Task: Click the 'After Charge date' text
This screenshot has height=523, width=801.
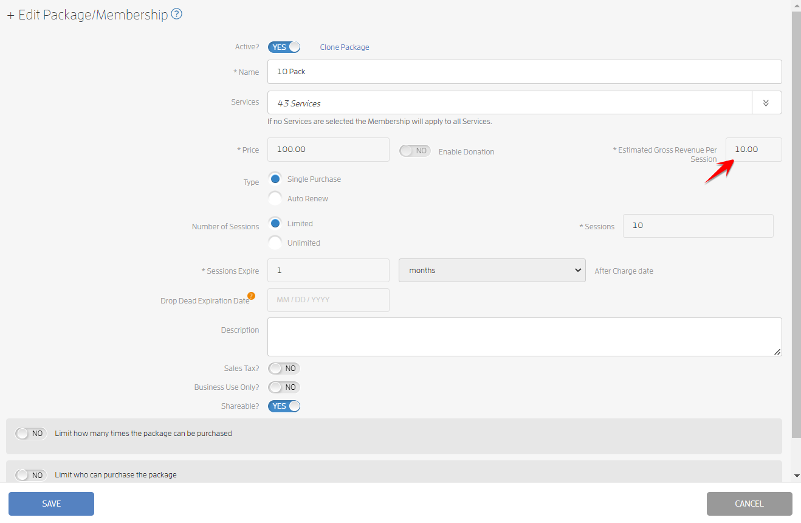Action: click(x=624, y=271)
